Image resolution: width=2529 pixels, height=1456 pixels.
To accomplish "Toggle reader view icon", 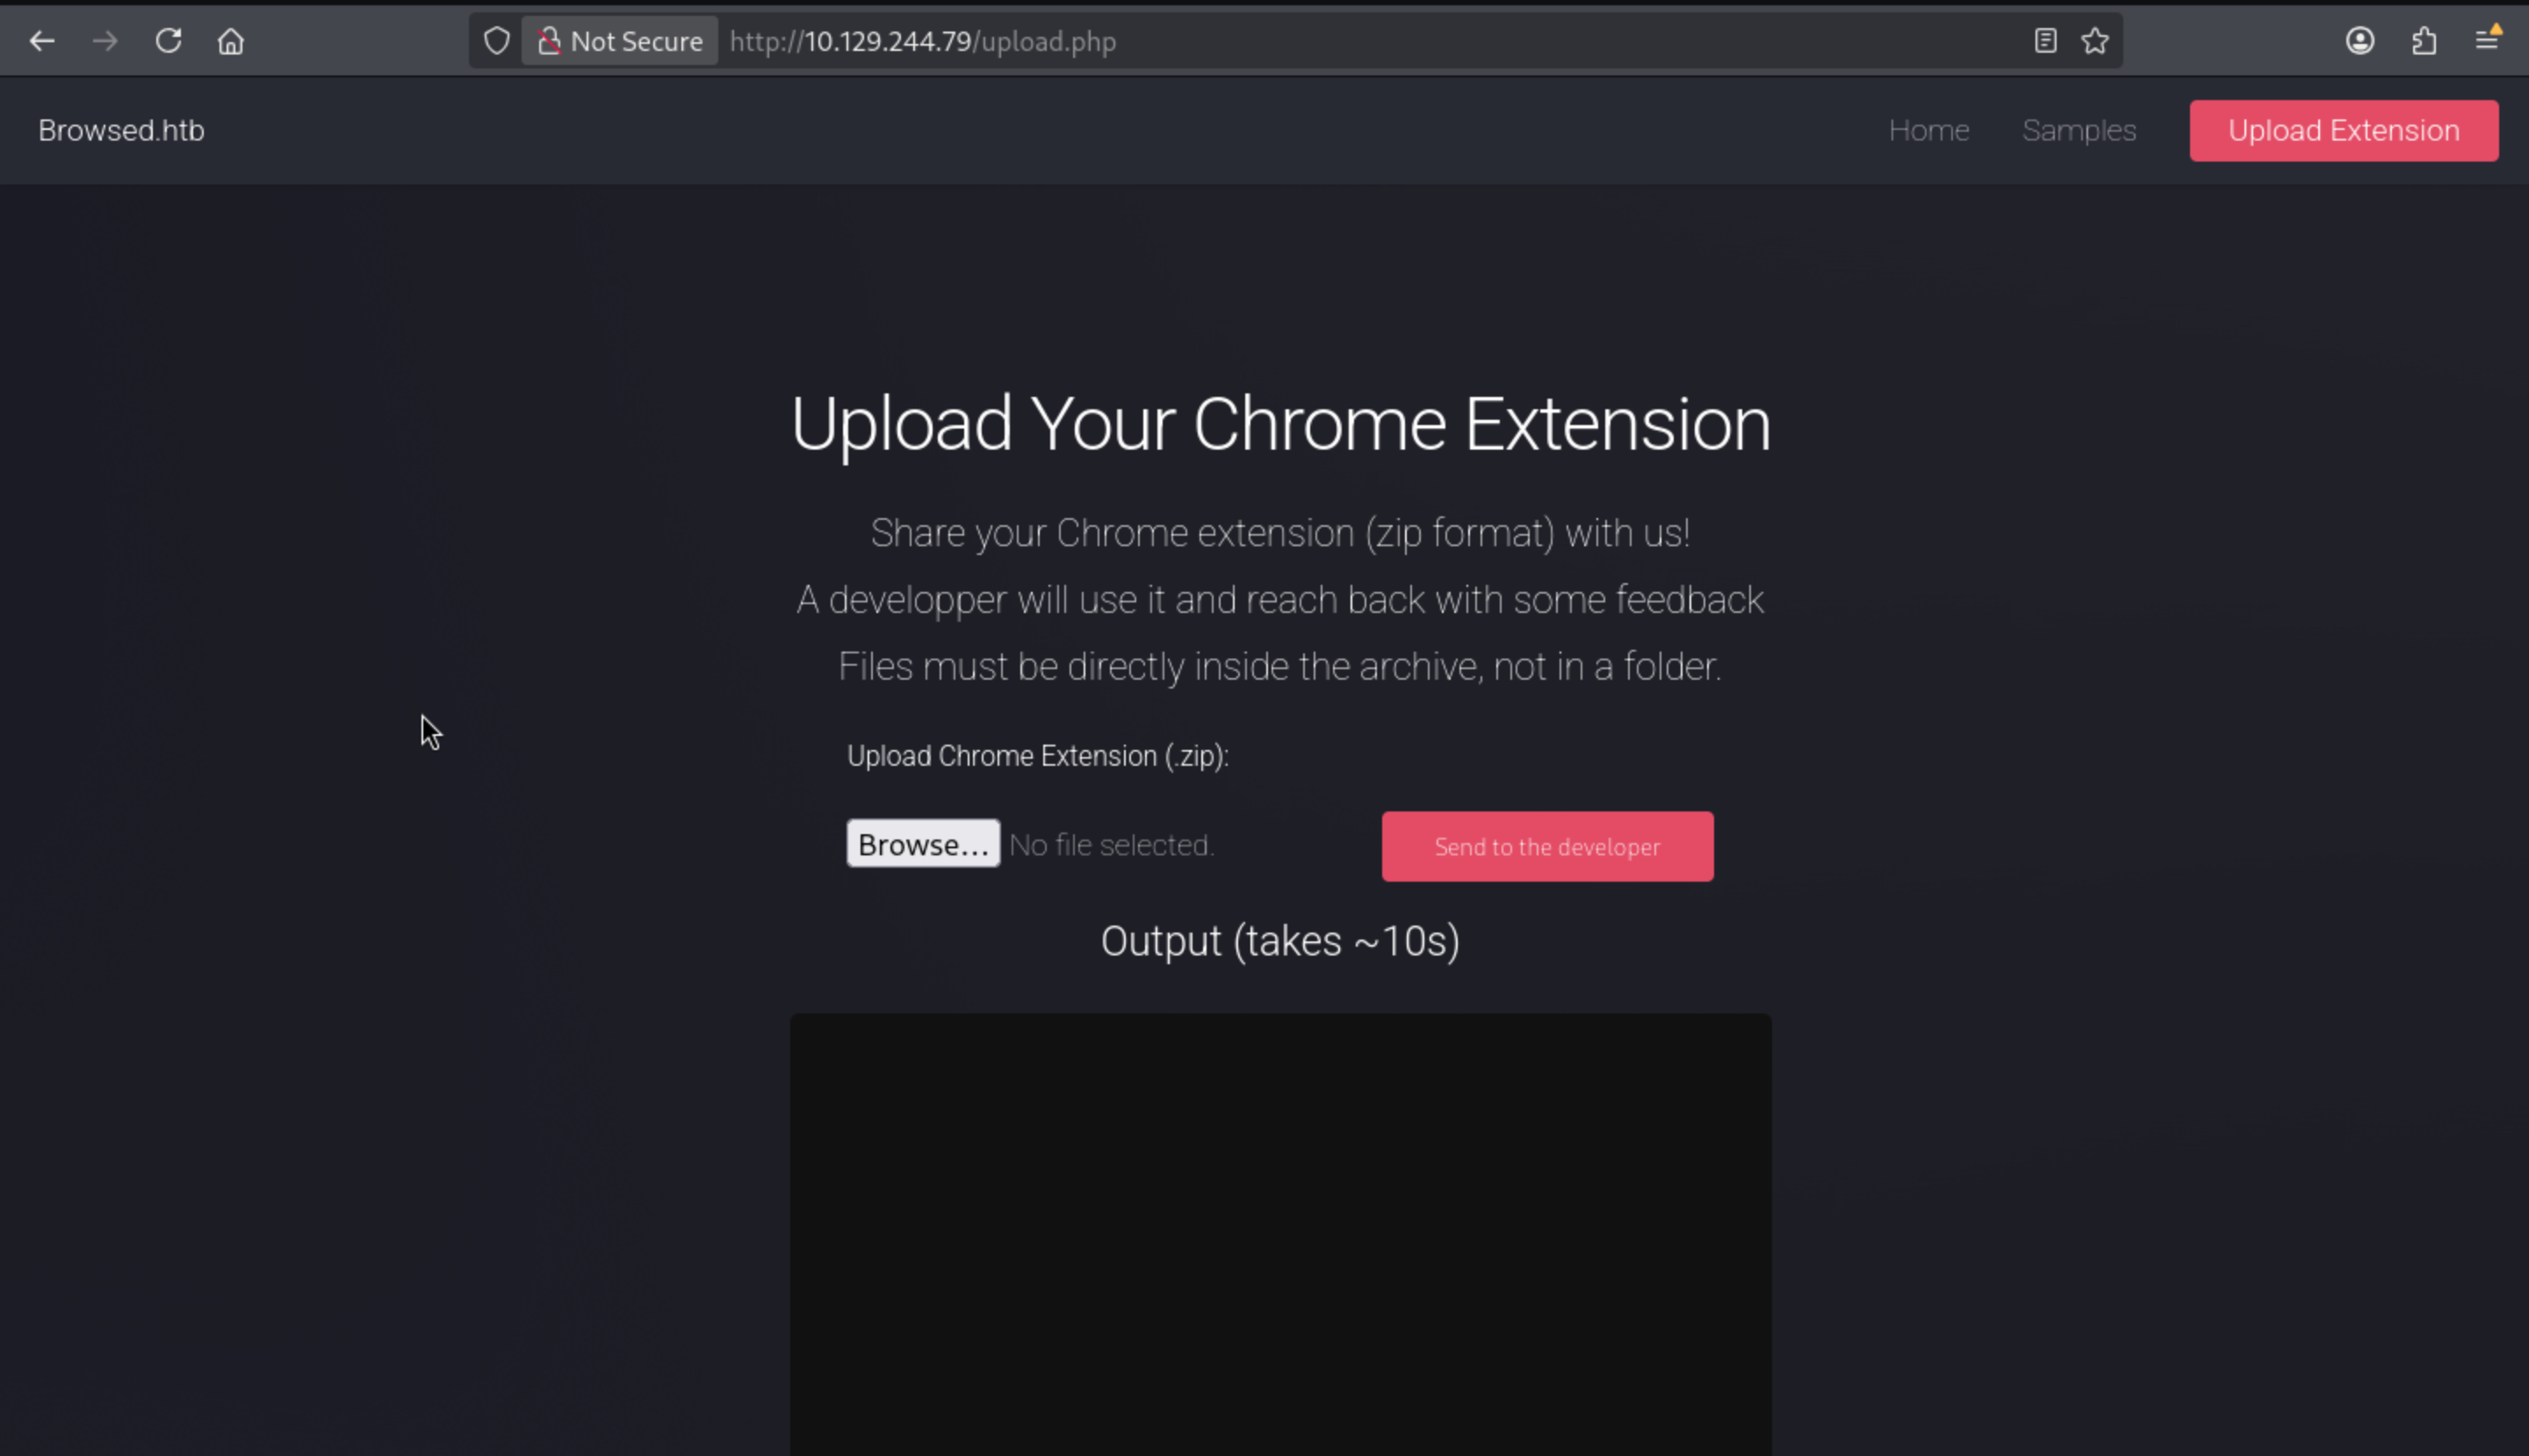I will [x=2045, y=41].
